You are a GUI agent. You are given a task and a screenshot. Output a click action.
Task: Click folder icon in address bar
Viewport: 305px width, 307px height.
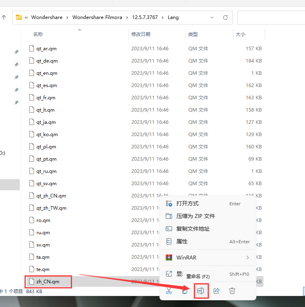[19, 17]
